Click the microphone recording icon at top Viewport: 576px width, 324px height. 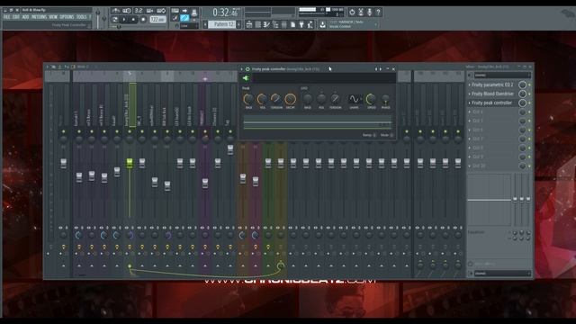370,12
